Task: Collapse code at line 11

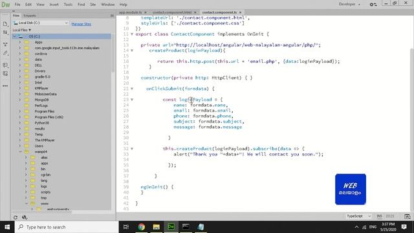Action: point(132,34)
